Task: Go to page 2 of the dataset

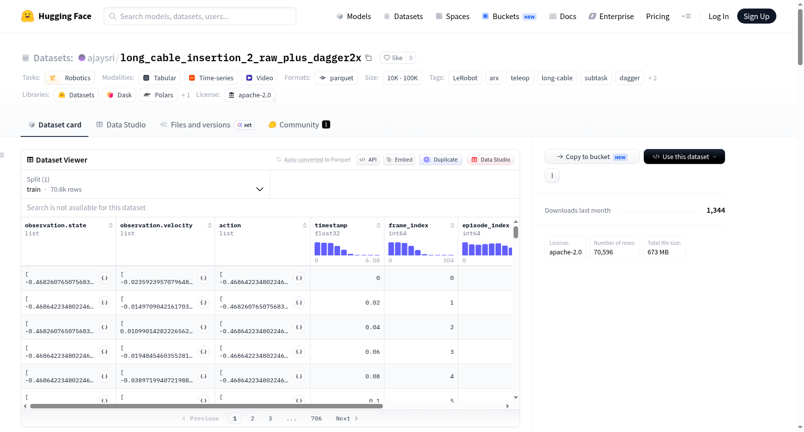Action: [x=252, y=418]
